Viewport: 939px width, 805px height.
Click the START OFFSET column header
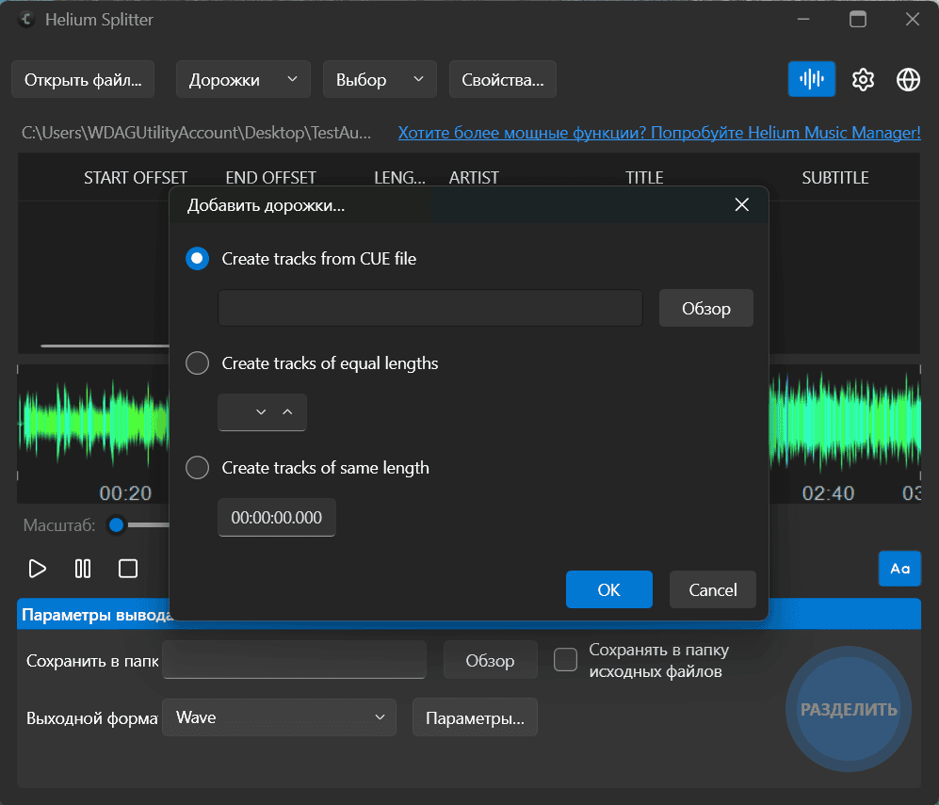pyautogui.click(x=136, y=178)
